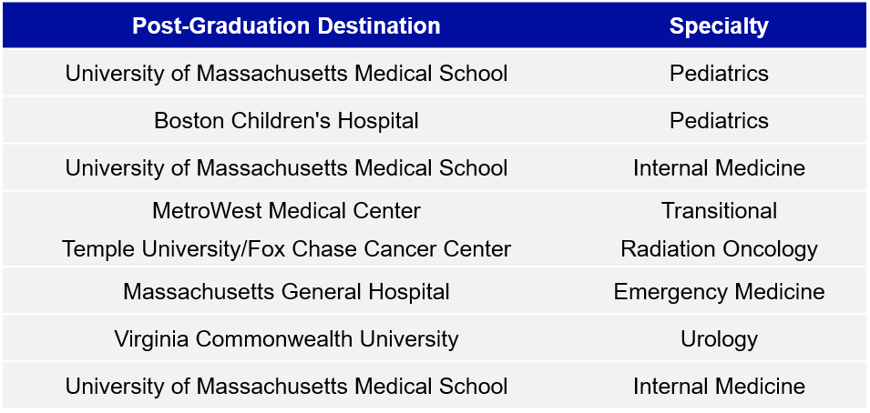The width and height of the screenshot is (870, 413).
Task: Select Pediatrics beside University of Massachusetts
Action: 719,73
